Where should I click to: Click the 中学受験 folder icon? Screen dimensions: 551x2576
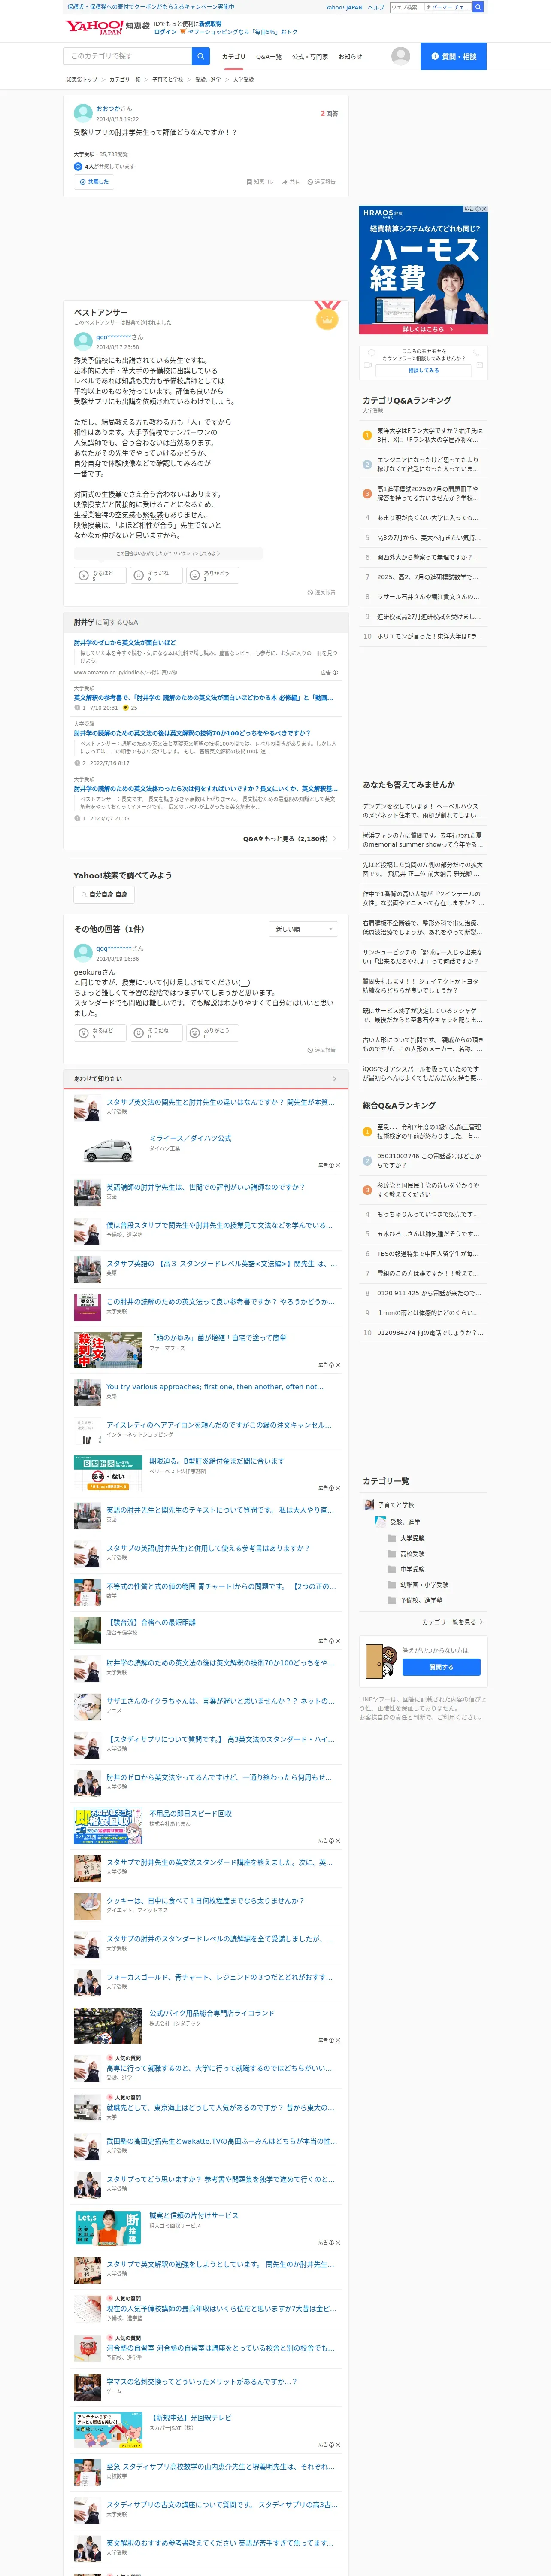pyautogui.click(x=391, y=1569)
